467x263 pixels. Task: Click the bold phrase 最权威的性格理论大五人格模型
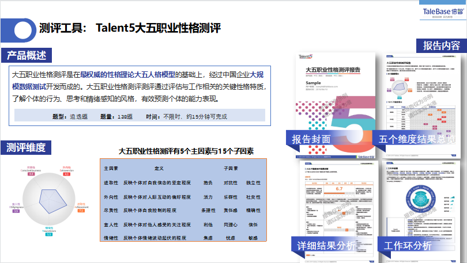pos(128,75)
